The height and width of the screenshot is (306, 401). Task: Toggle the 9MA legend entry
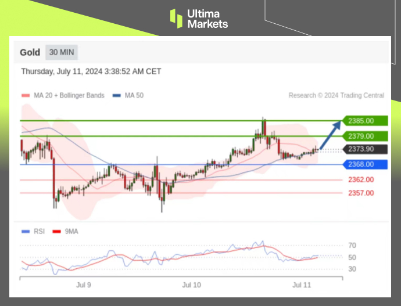(x=69, y=231)
